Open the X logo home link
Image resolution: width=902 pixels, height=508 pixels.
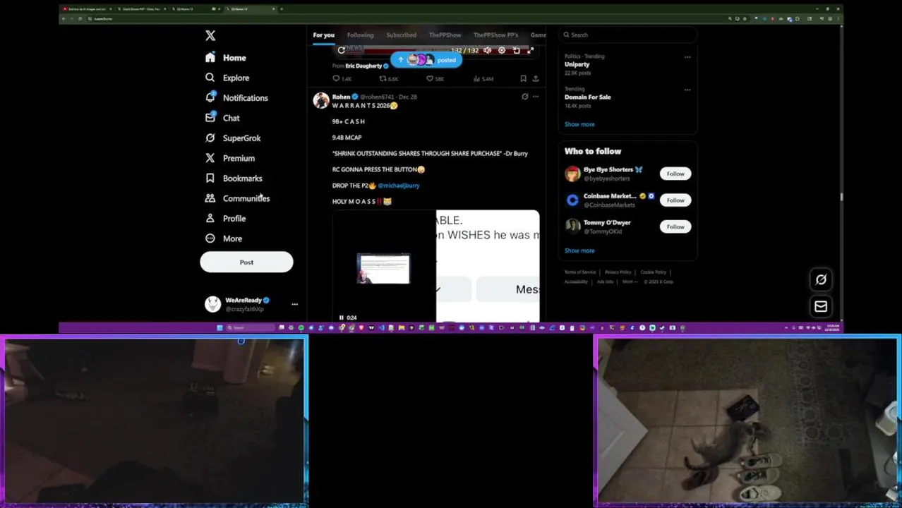pos(210,35)
